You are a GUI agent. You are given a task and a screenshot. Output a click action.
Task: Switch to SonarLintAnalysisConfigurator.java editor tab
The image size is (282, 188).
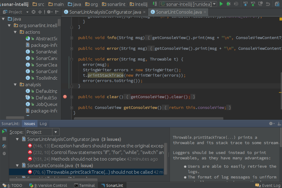coord(102,12)
